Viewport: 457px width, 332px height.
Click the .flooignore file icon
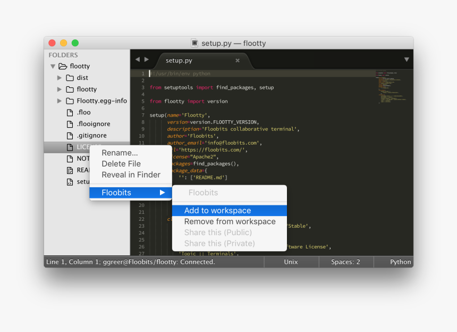[x=70, y=123]
